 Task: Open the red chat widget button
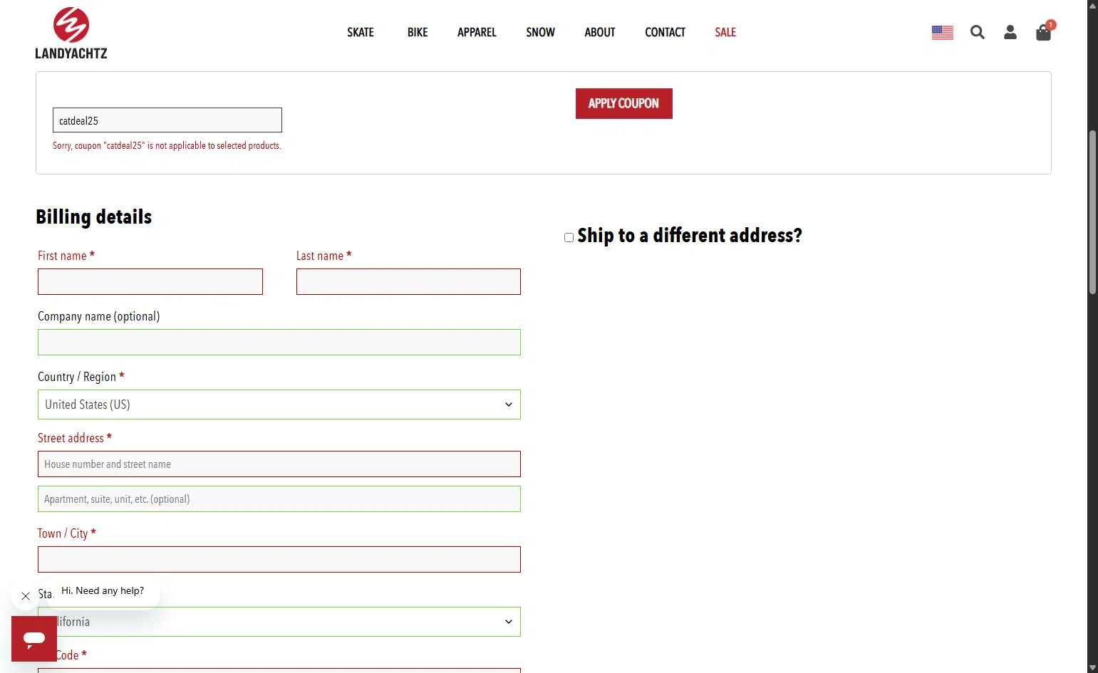(34, 639)
